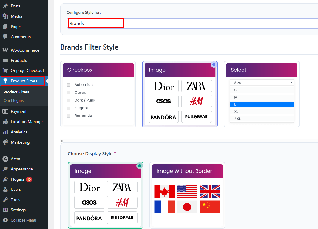Click the Posts pushpin icon
This screenshot has width=318, height=229.
click(5, 6)
